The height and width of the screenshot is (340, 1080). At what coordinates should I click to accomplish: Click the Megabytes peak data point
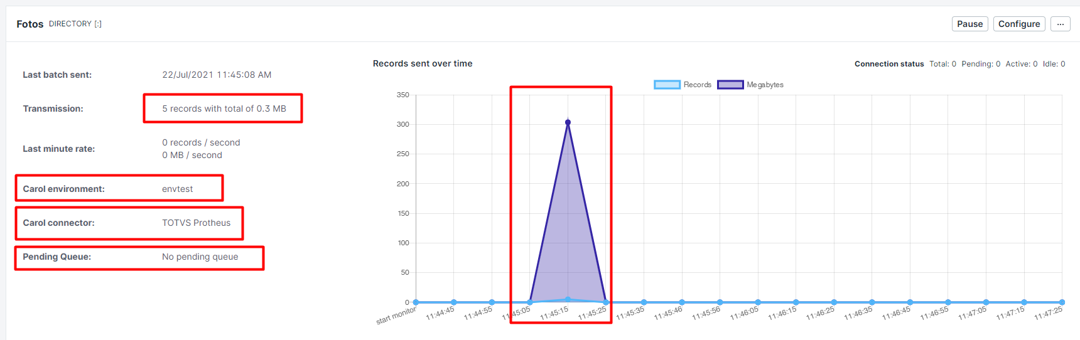(x=568, y=122)
